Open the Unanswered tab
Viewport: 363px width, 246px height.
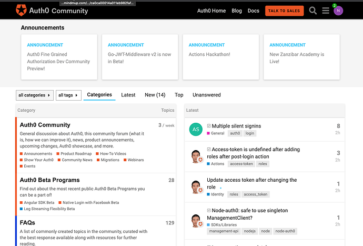point(207,95)
